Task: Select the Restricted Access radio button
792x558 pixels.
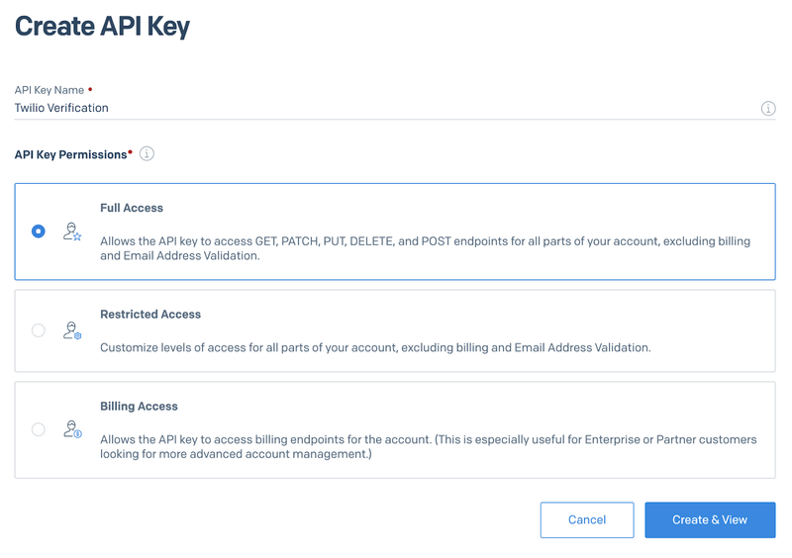Action: click(39, 330)
